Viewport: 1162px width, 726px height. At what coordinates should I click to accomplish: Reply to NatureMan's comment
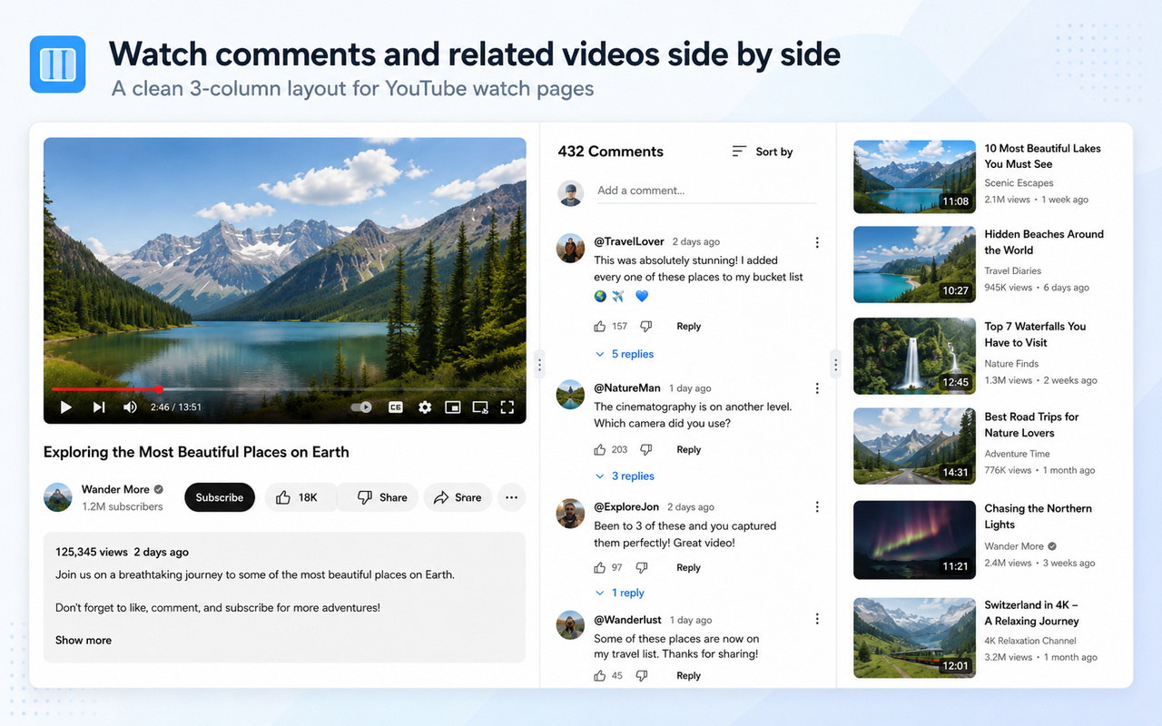coord(689,449)
